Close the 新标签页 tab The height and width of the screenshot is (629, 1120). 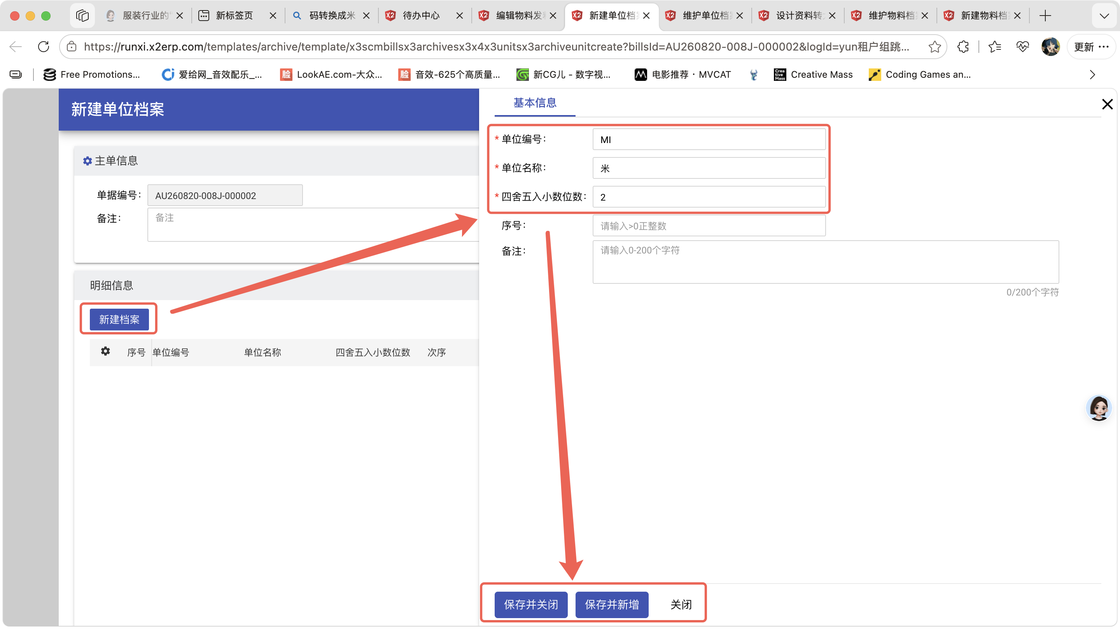(x=273, y=16)
